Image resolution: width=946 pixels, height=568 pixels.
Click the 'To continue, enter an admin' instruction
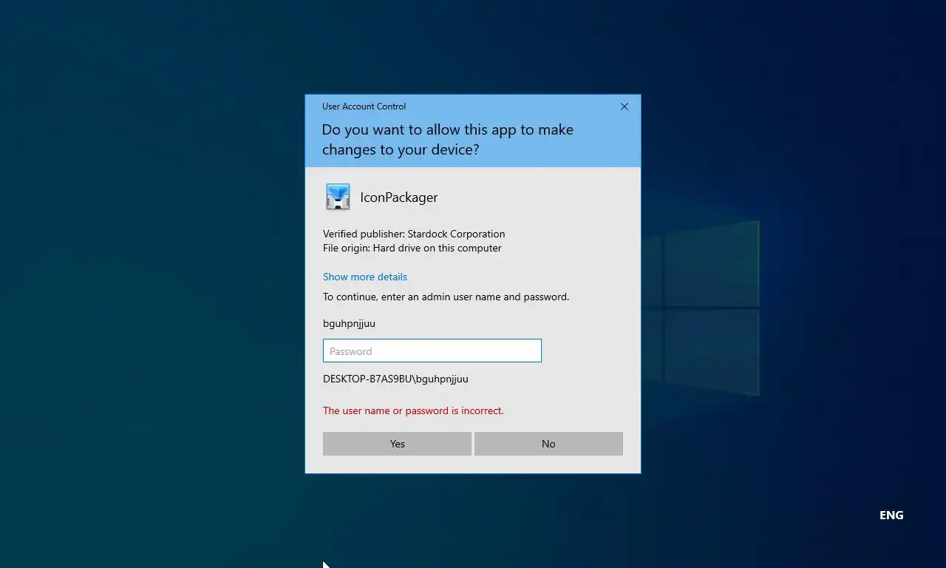pos(446,297)
